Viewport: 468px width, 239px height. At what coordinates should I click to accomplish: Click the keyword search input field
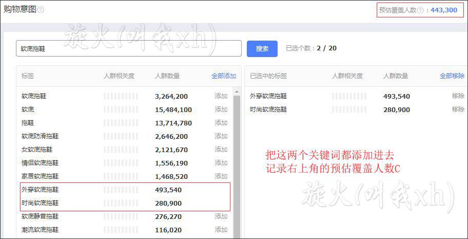tap(128, 49)
